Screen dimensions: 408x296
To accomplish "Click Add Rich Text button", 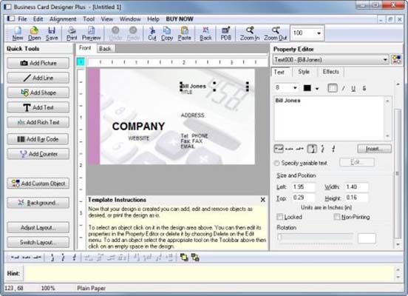I will coord(38,122).
